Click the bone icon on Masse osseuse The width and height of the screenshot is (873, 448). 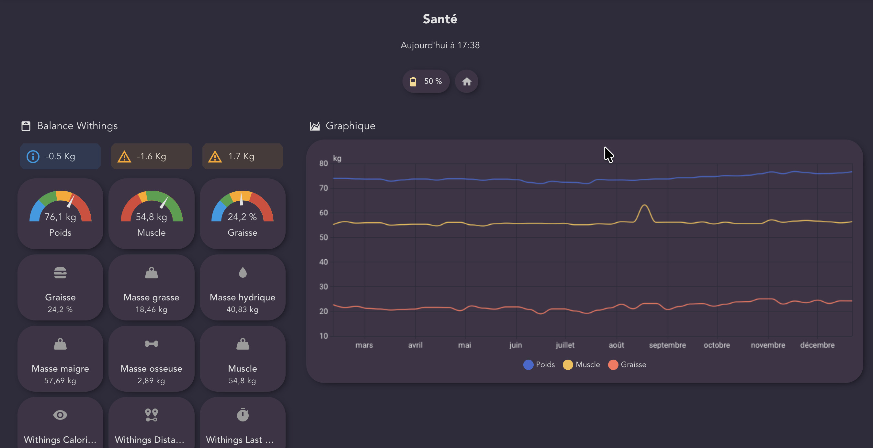coord(151,344)
